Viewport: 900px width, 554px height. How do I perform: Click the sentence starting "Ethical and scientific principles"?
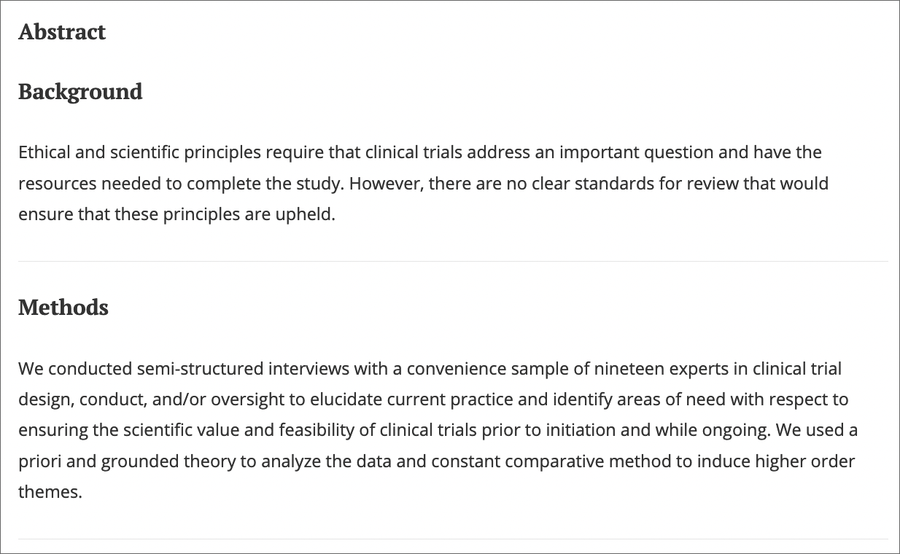[x=420, y=168]
